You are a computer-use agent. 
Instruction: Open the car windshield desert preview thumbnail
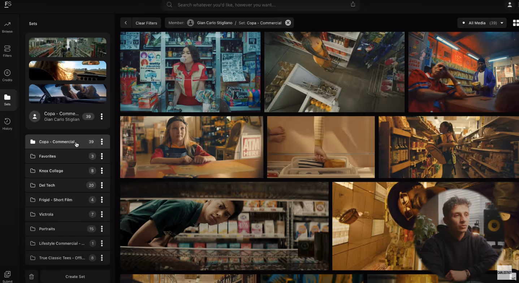[68, 70]
